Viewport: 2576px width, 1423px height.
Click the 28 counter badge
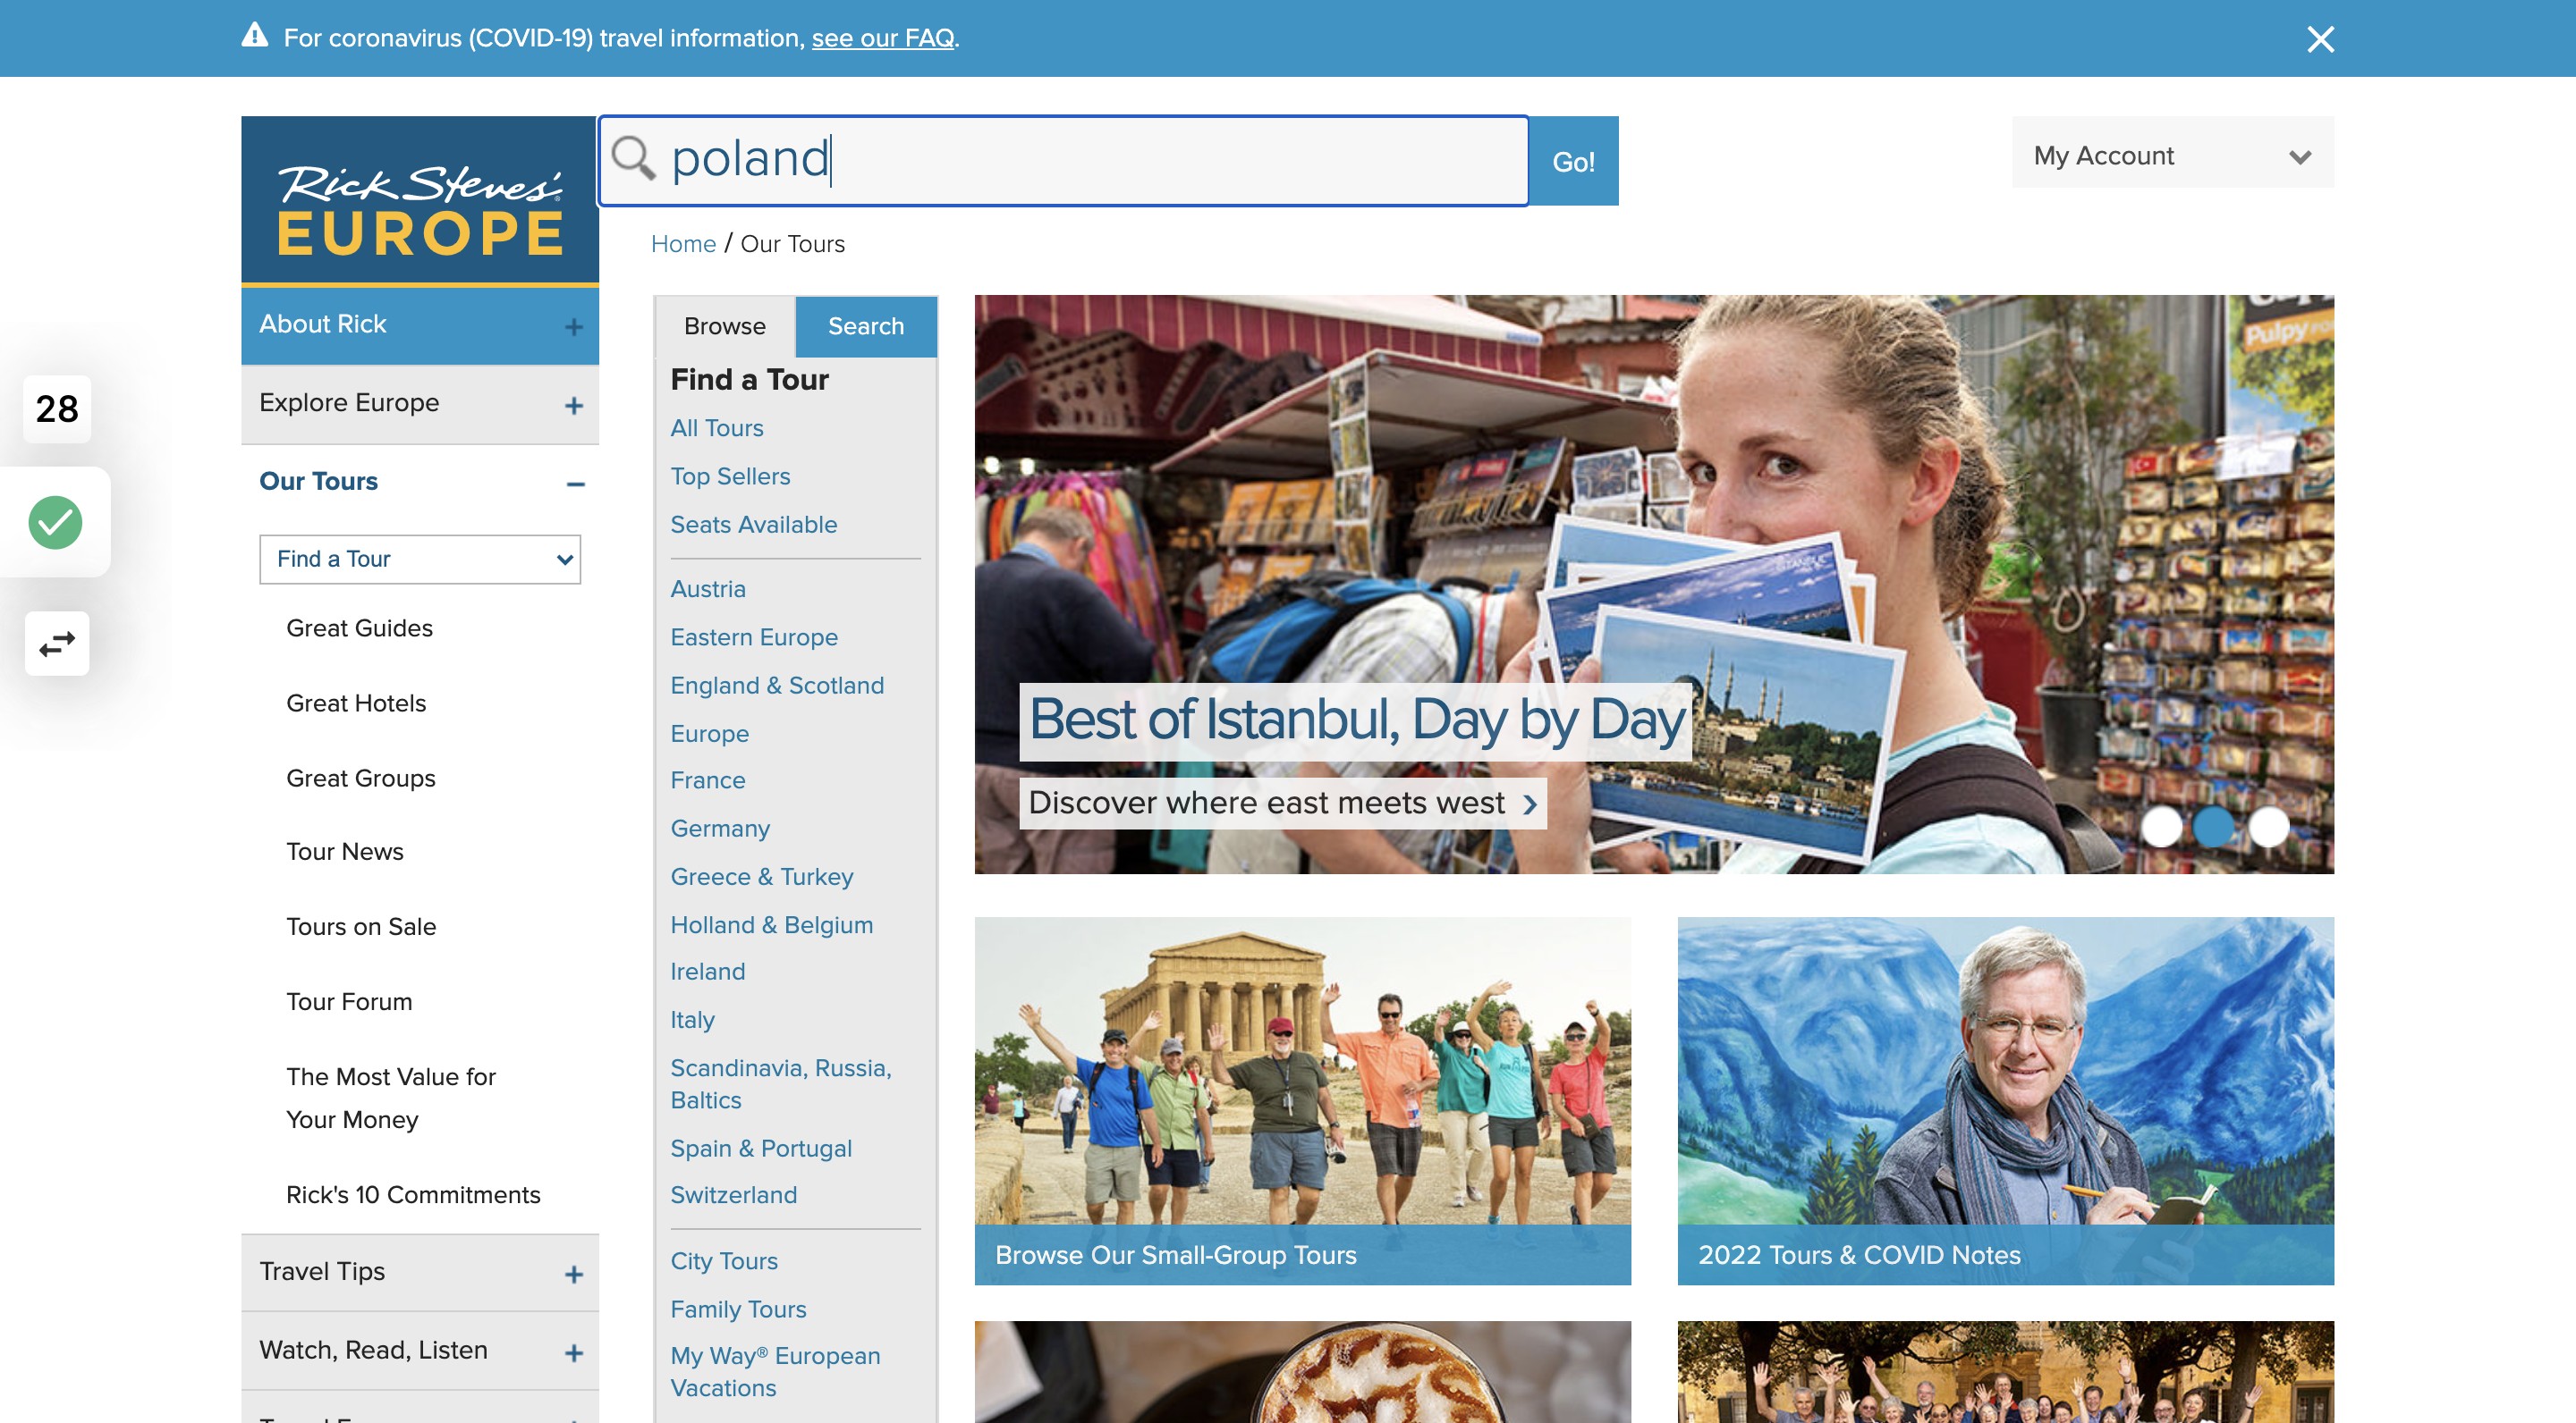pos(57,408)
